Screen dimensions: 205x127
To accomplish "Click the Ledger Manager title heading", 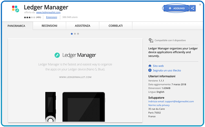I will pos(46,7).
